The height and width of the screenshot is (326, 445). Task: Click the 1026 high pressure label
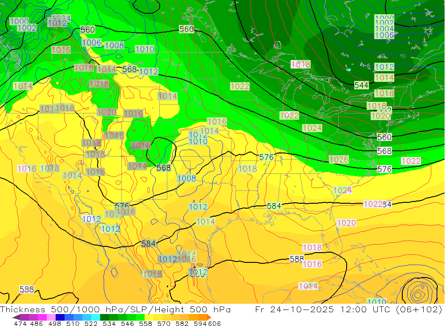click(339, 160)
